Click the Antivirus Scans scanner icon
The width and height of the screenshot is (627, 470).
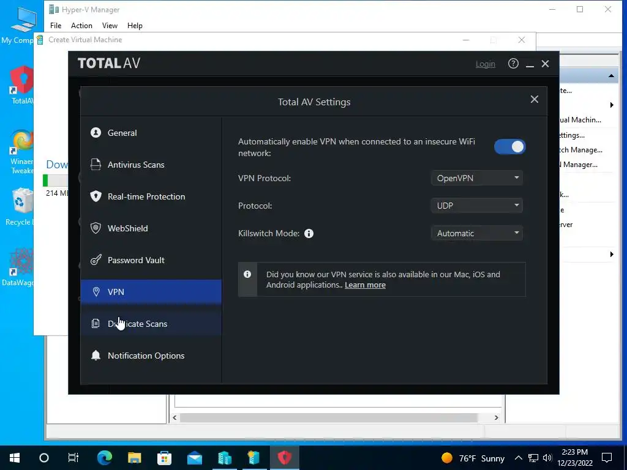pyautogui.click(x=96, y=164)
